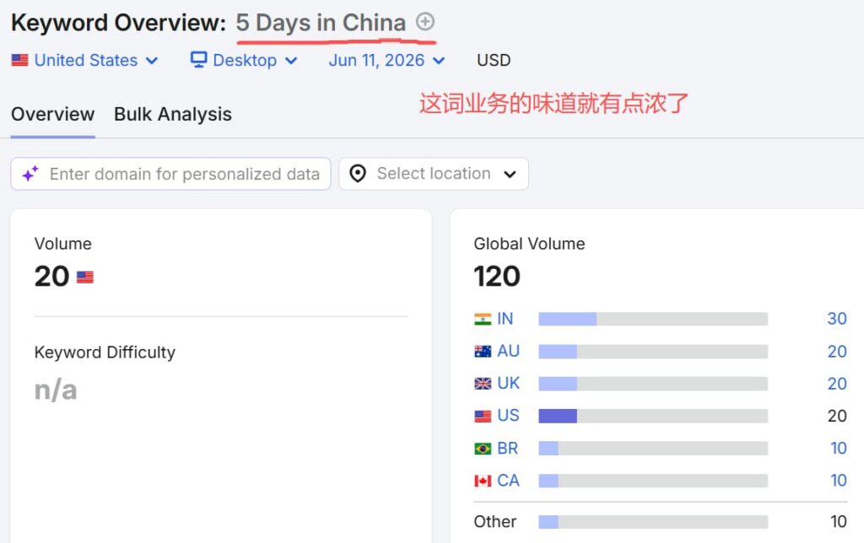Click the '5 Days in China' keyword text
Image resolution: width=864 pixels, height=543 pixels.
(x=321, y=23)
